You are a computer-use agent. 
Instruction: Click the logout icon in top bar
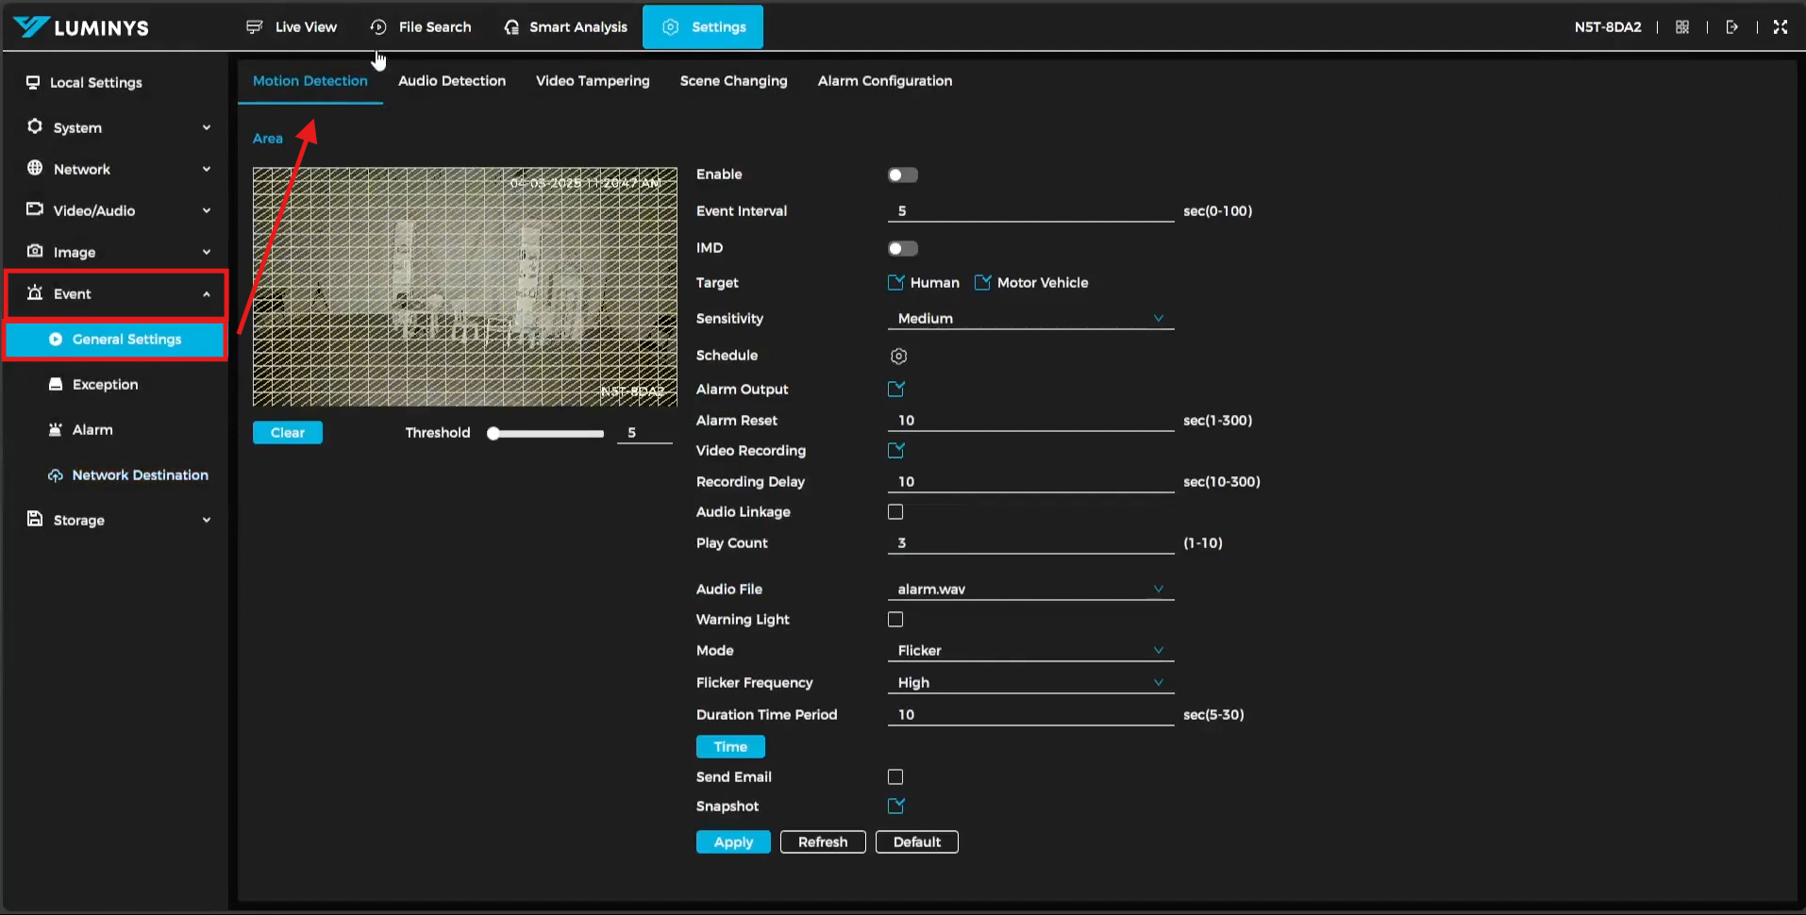click(x=1731, y=27)
